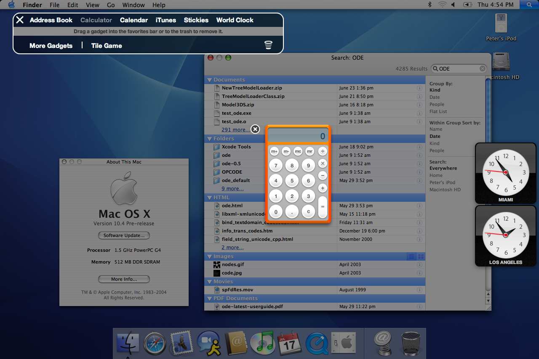Screen dimensions: 539x359
Task: Show 9 more folders link
Action: tap(232, 189)
